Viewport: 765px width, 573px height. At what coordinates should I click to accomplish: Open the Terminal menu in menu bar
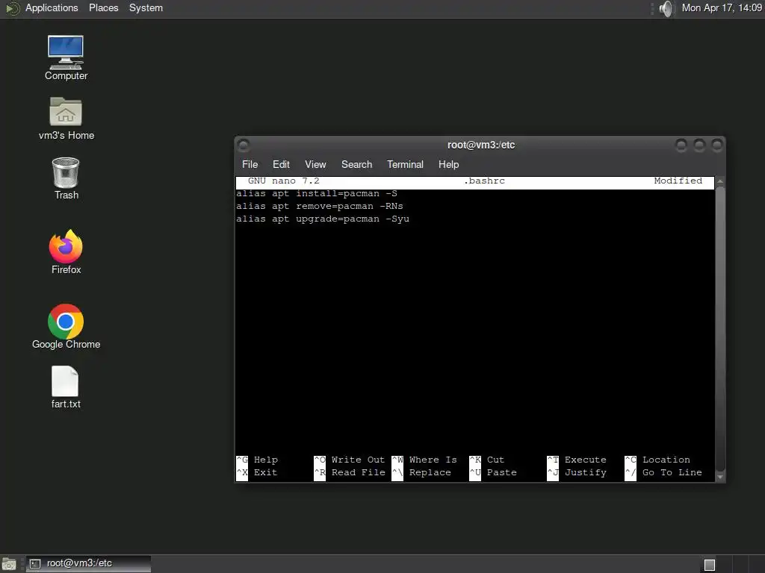405,165
